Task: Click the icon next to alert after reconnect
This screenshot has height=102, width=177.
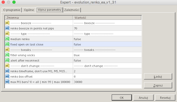Action: [7, 60]
